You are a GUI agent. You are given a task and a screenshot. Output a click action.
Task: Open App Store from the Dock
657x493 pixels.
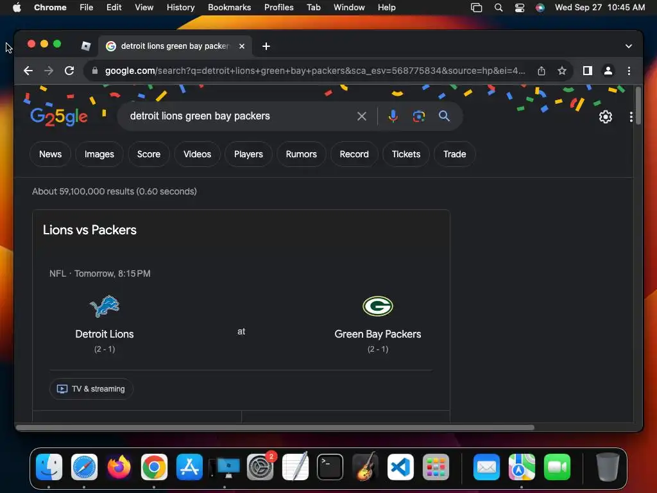point(189,467)
